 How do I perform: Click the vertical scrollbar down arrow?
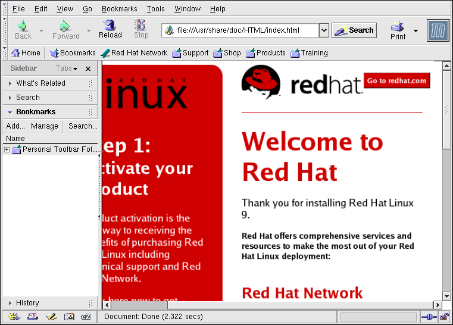[x=447, y=295]
